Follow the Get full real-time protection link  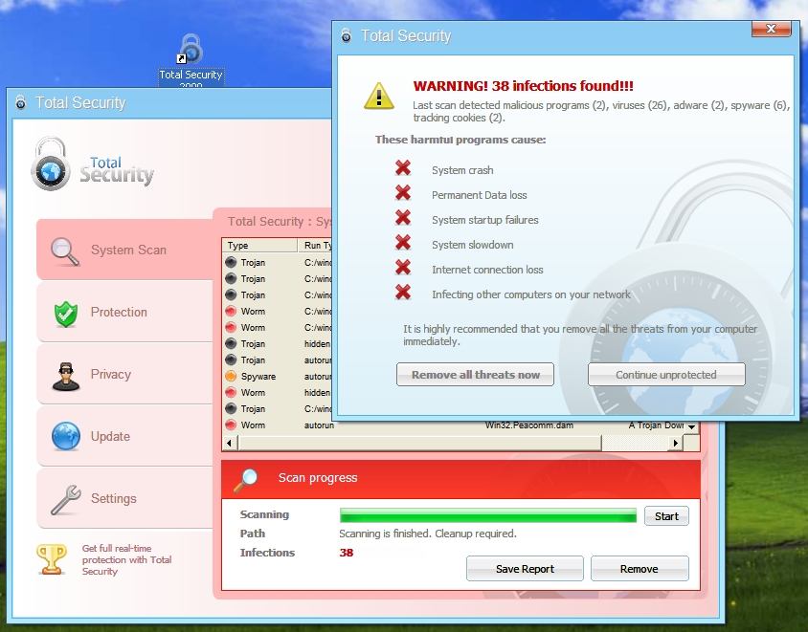(126, 560)
